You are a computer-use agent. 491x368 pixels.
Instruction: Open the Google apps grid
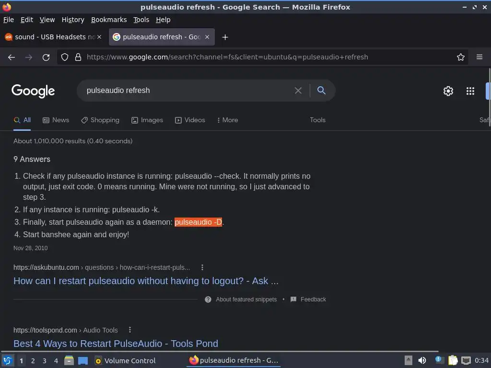(x=470, y=91)
